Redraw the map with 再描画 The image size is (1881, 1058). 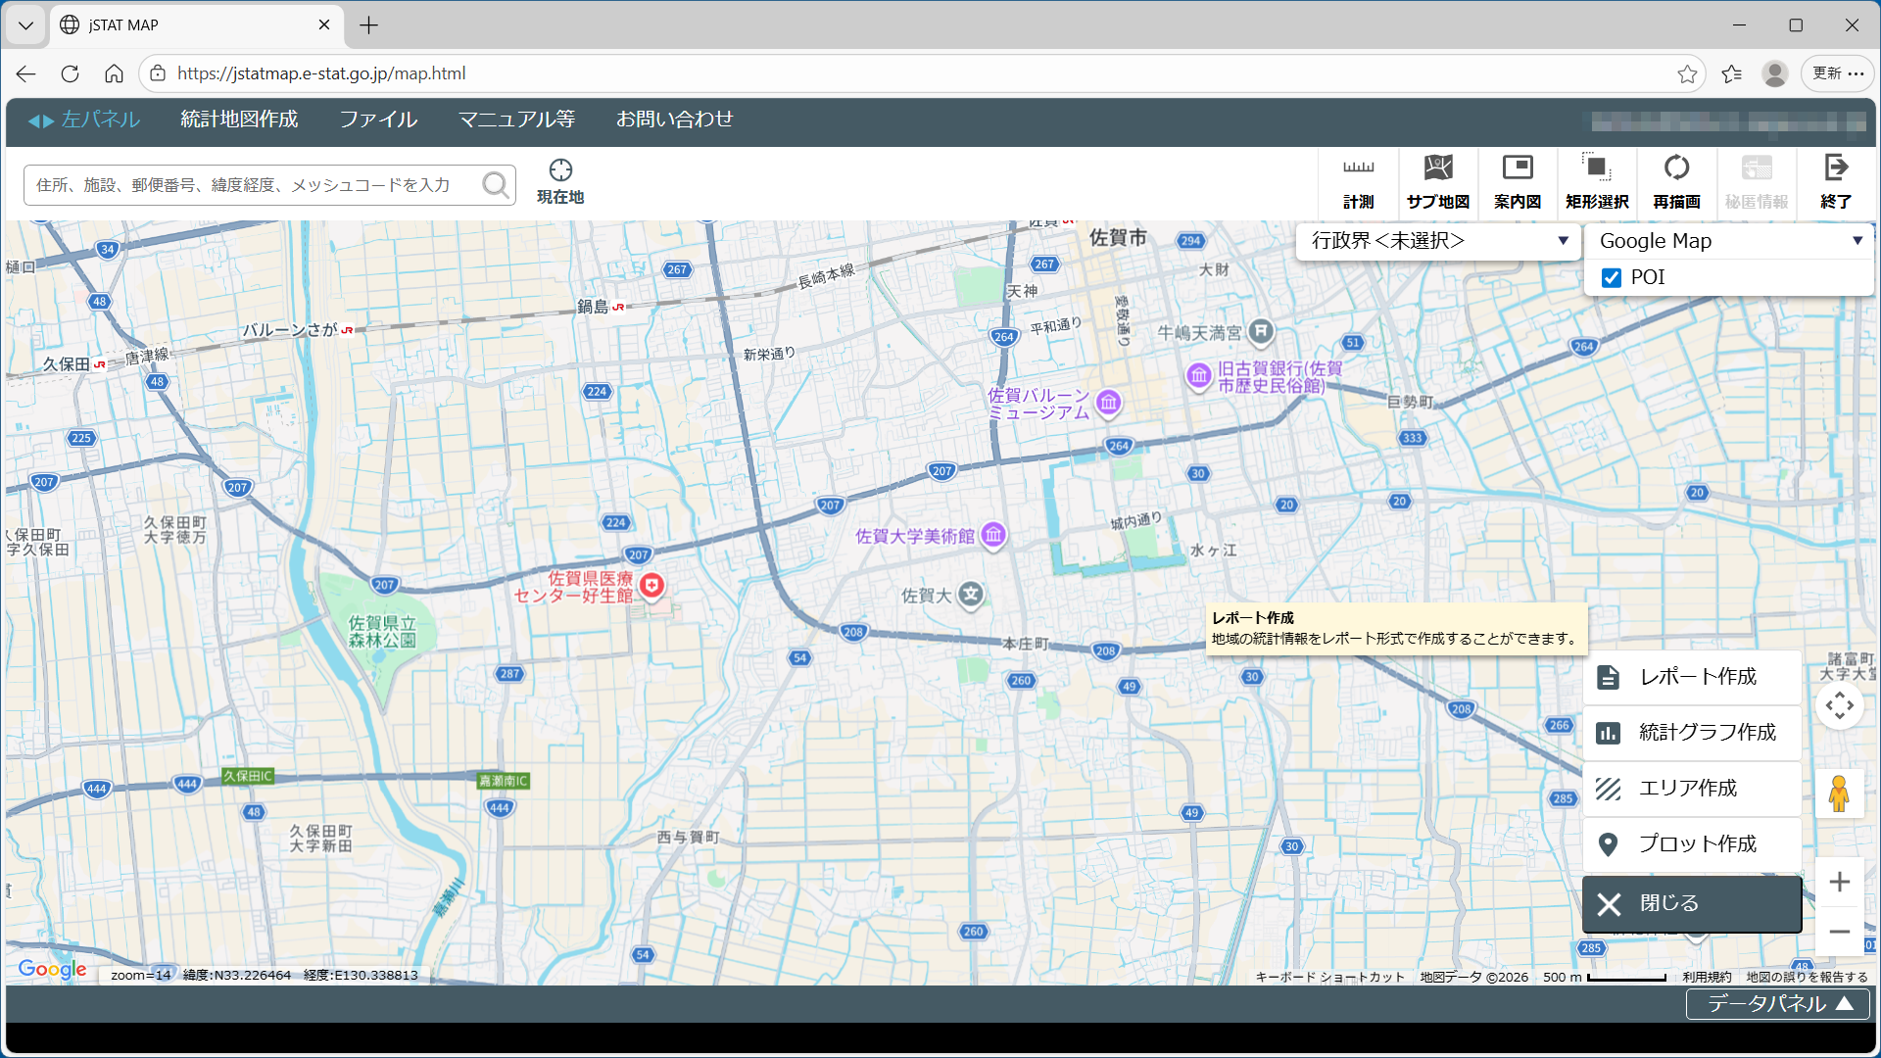coord(1676,183)
